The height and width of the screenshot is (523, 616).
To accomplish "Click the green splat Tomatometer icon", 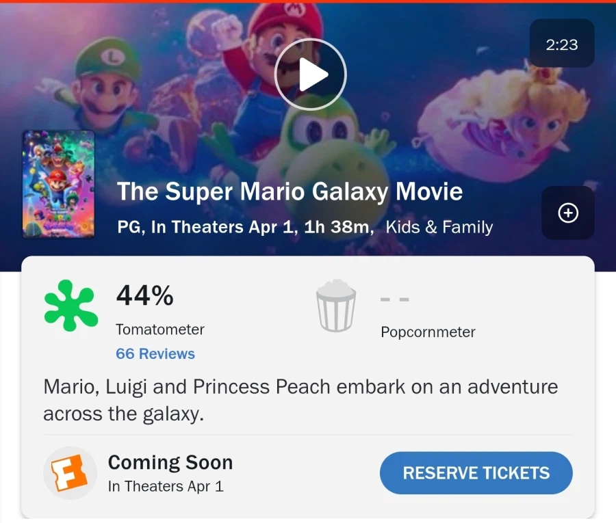I will click(x=70, y=305).
